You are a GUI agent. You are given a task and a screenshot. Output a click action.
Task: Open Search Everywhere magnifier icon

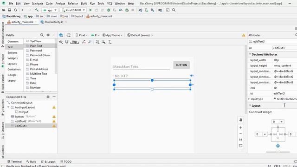[174, 10]
